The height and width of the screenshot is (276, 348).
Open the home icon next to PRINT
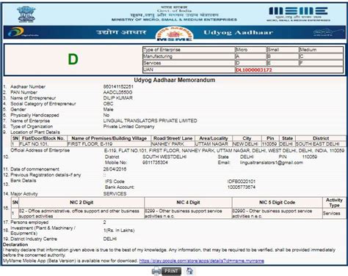pyautogui.click(x=189, y=271)
